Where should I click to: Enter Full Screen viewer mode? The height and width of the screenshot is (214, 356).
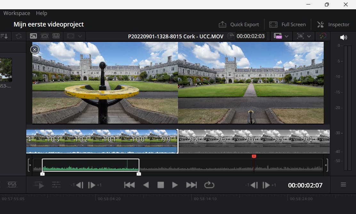pos(287,25)
